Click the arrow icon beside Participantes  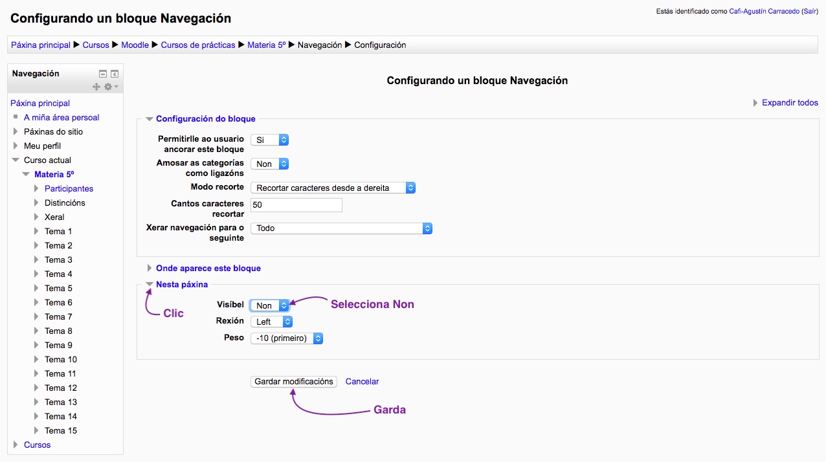(x=36, y=189)
